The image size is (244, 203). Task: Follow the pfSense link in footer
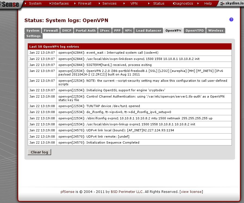coord(67,192)
